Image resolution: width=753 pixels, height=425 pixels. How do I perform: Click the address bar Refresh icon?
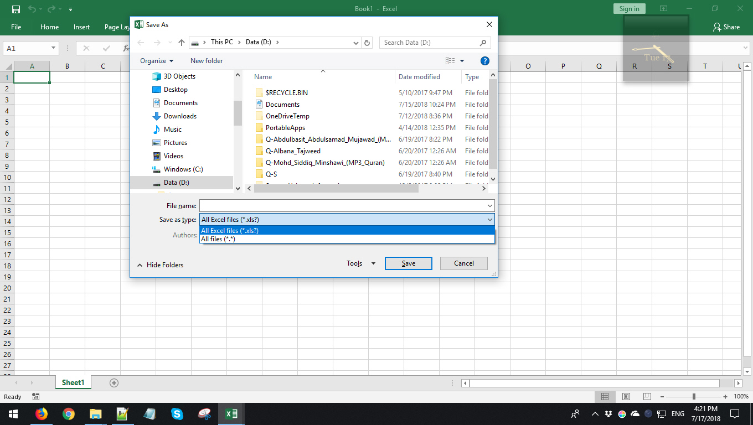tap(367, 43)
